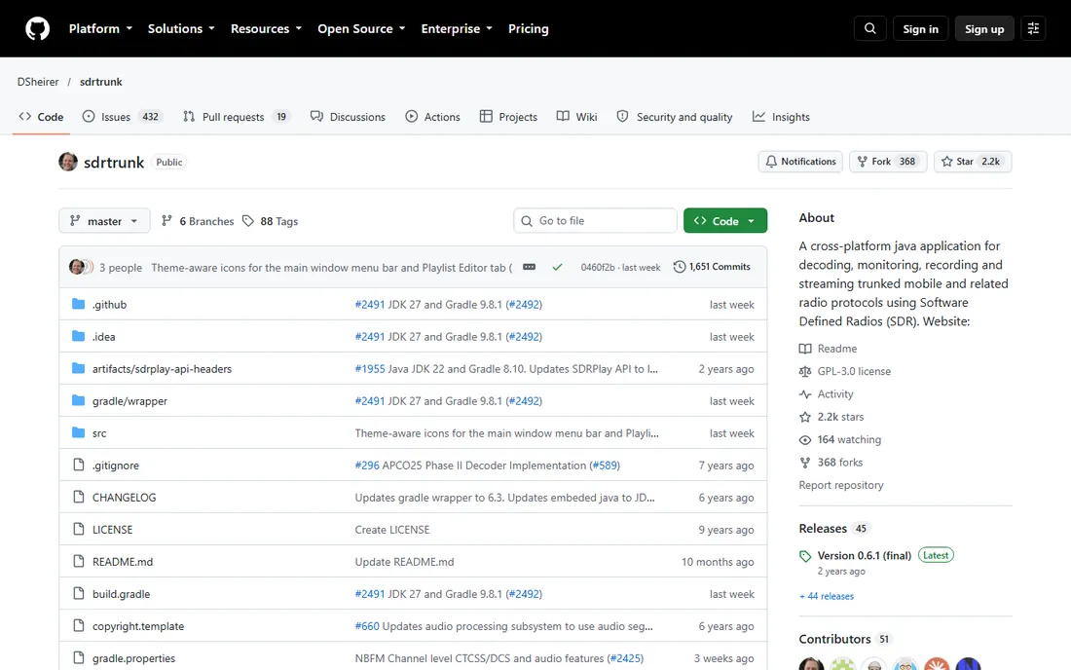Screen dimensions: 1071x670
Task: Click the GPL-3.0 license scale icon
Action: tap(805, 372)
